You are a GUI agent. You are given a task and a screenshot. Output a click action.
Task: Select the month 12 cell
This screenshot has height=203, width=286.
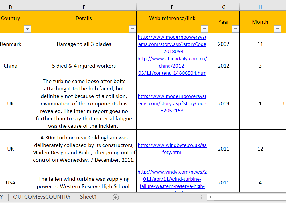pyautogui.click(x=260, y=149)
